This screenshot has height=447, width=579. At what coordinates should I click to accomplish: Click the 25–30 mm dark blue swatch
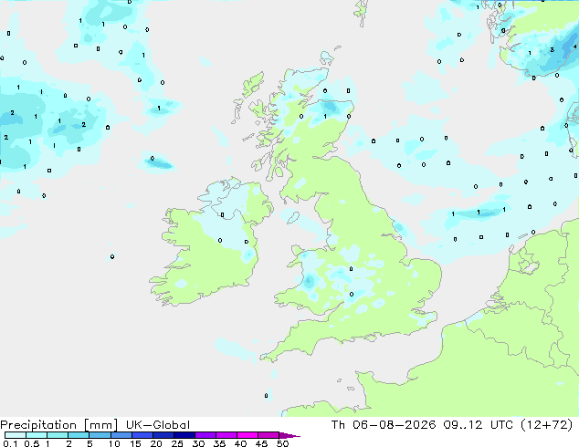click(x=184, y=435)
